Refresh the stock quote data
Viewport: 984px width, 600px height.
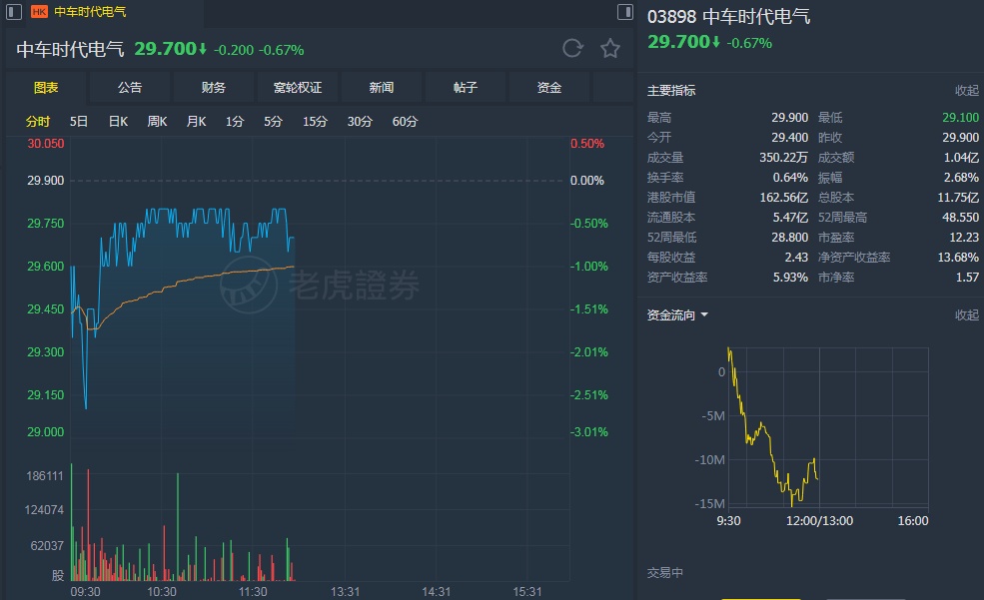pyautogui.click(x=572, y=49)
